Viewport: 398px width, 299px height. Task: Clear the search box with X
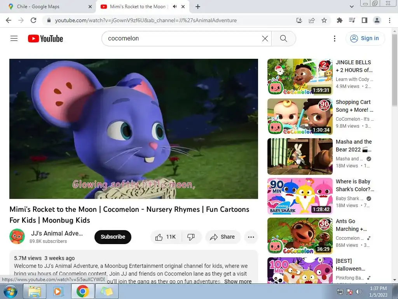click(x=265, y=39)
